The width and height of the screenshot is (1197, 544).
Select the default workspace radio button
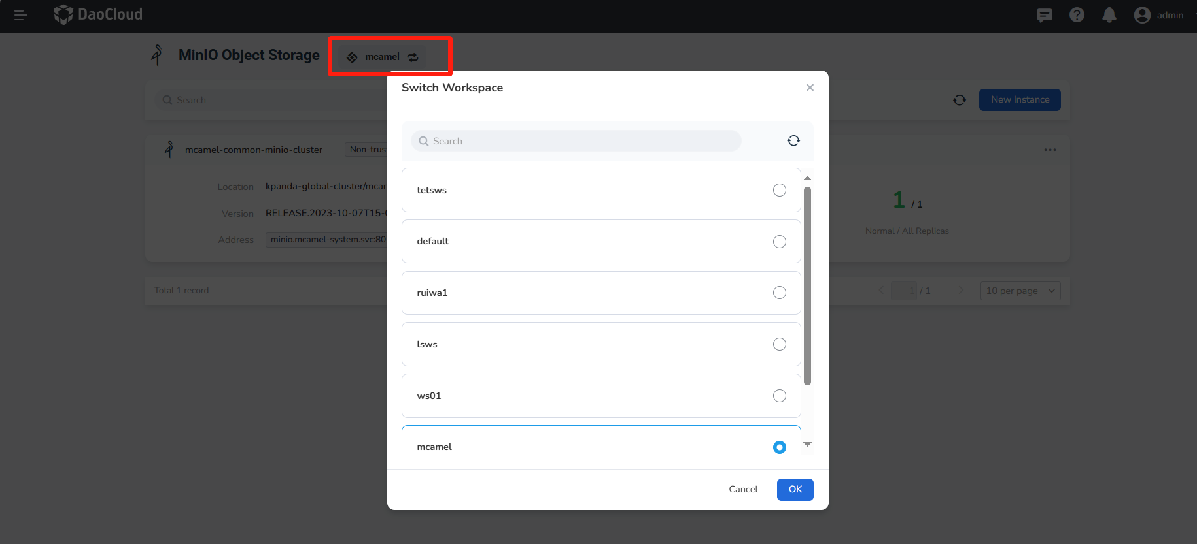[x=779, y=242]
